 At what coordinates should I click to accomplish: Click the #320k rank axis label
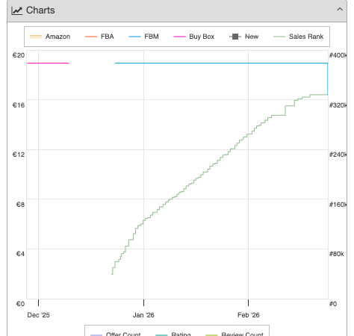338,105
